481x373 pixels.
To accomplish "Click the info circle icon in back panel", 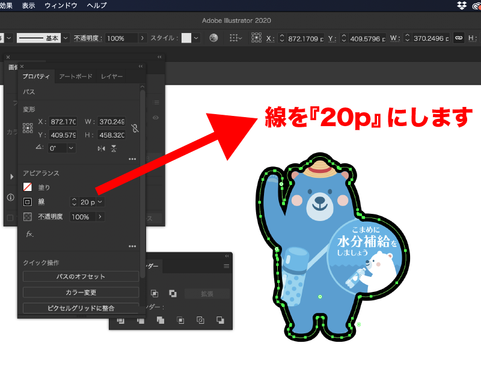I will (10, 198).
